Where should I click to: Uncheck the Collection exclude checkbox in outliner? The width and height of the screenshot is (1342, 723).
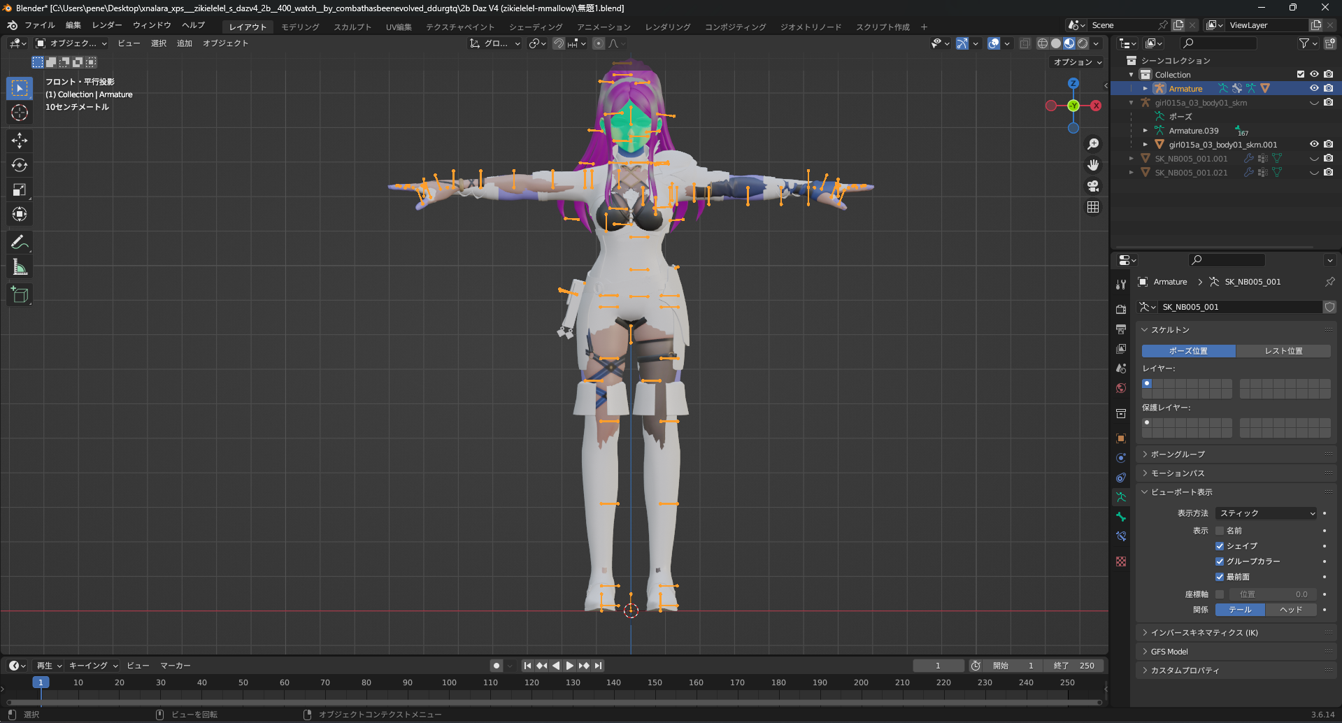click(1301, 74)
